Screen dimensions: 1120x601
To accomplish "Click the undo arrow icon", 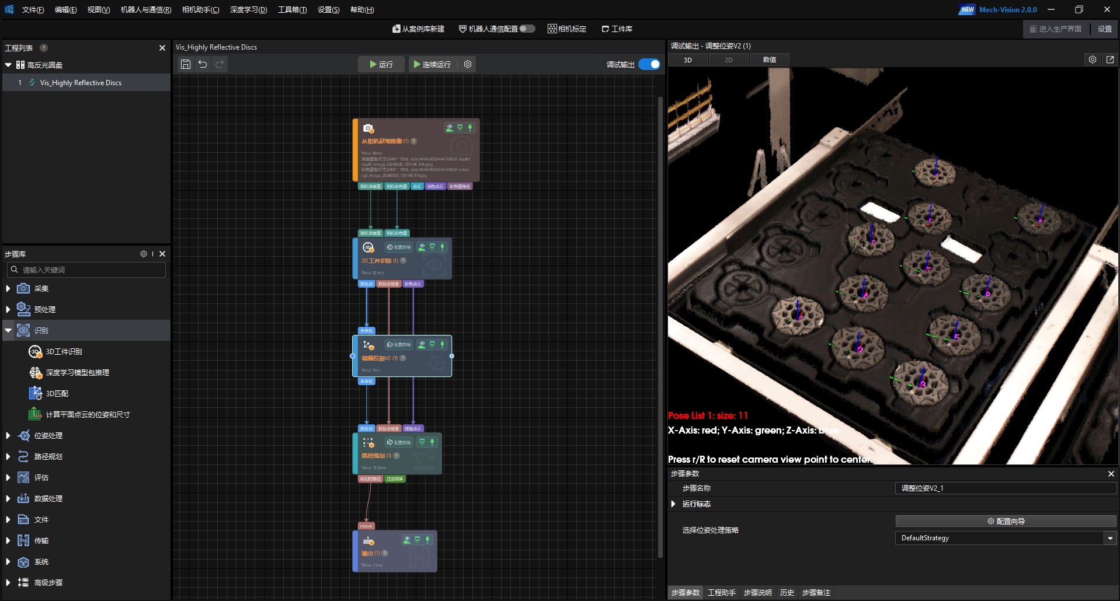I will pyautogui.click(x=203, y=64).
